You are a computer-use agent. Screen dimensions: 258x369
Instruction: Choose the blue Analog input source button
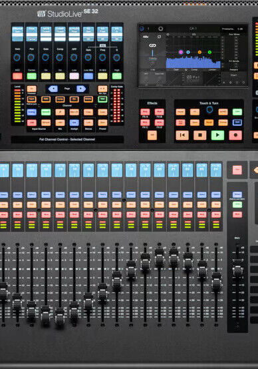pyautogui.click(x=31, y=112)
